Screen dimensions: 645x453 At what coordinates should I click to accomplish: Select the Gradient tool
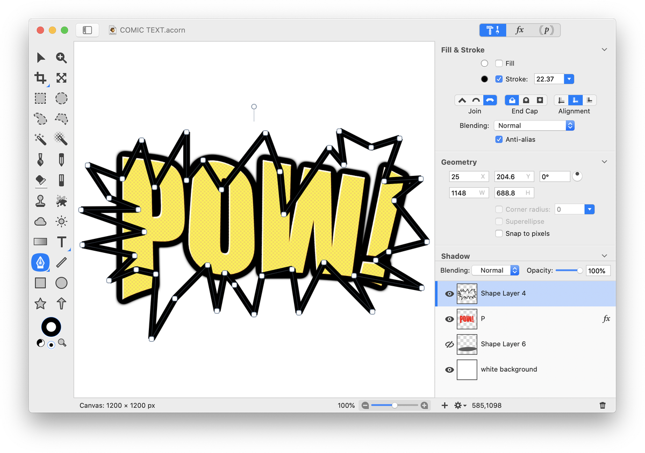point(40,242)
